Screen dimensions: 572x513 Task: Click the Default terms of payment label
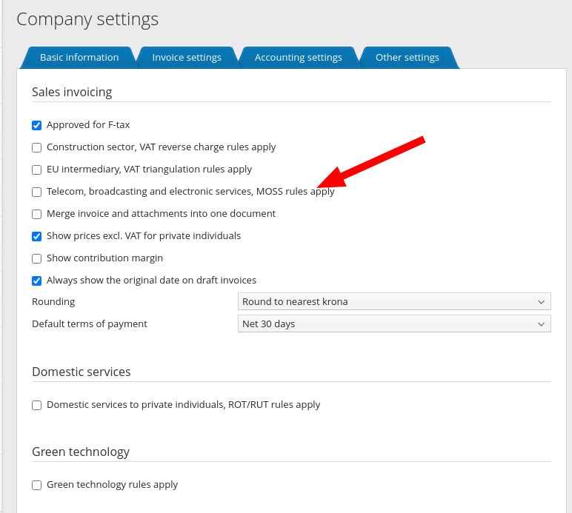(x=90, y=323)
